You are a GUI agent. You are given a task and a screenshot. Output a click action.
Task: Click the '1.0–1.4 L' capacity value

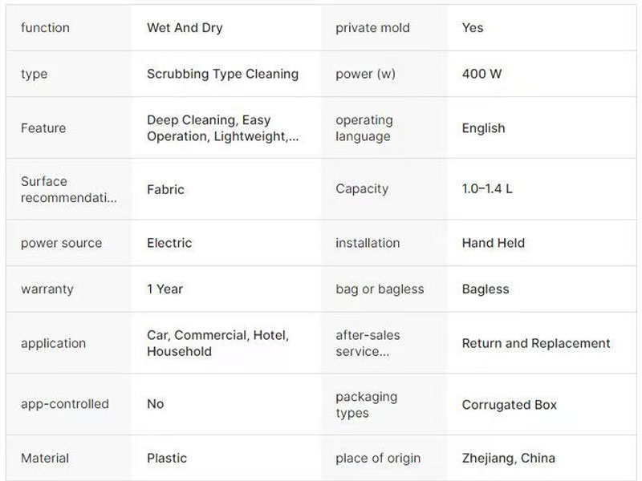coord(487,190)
